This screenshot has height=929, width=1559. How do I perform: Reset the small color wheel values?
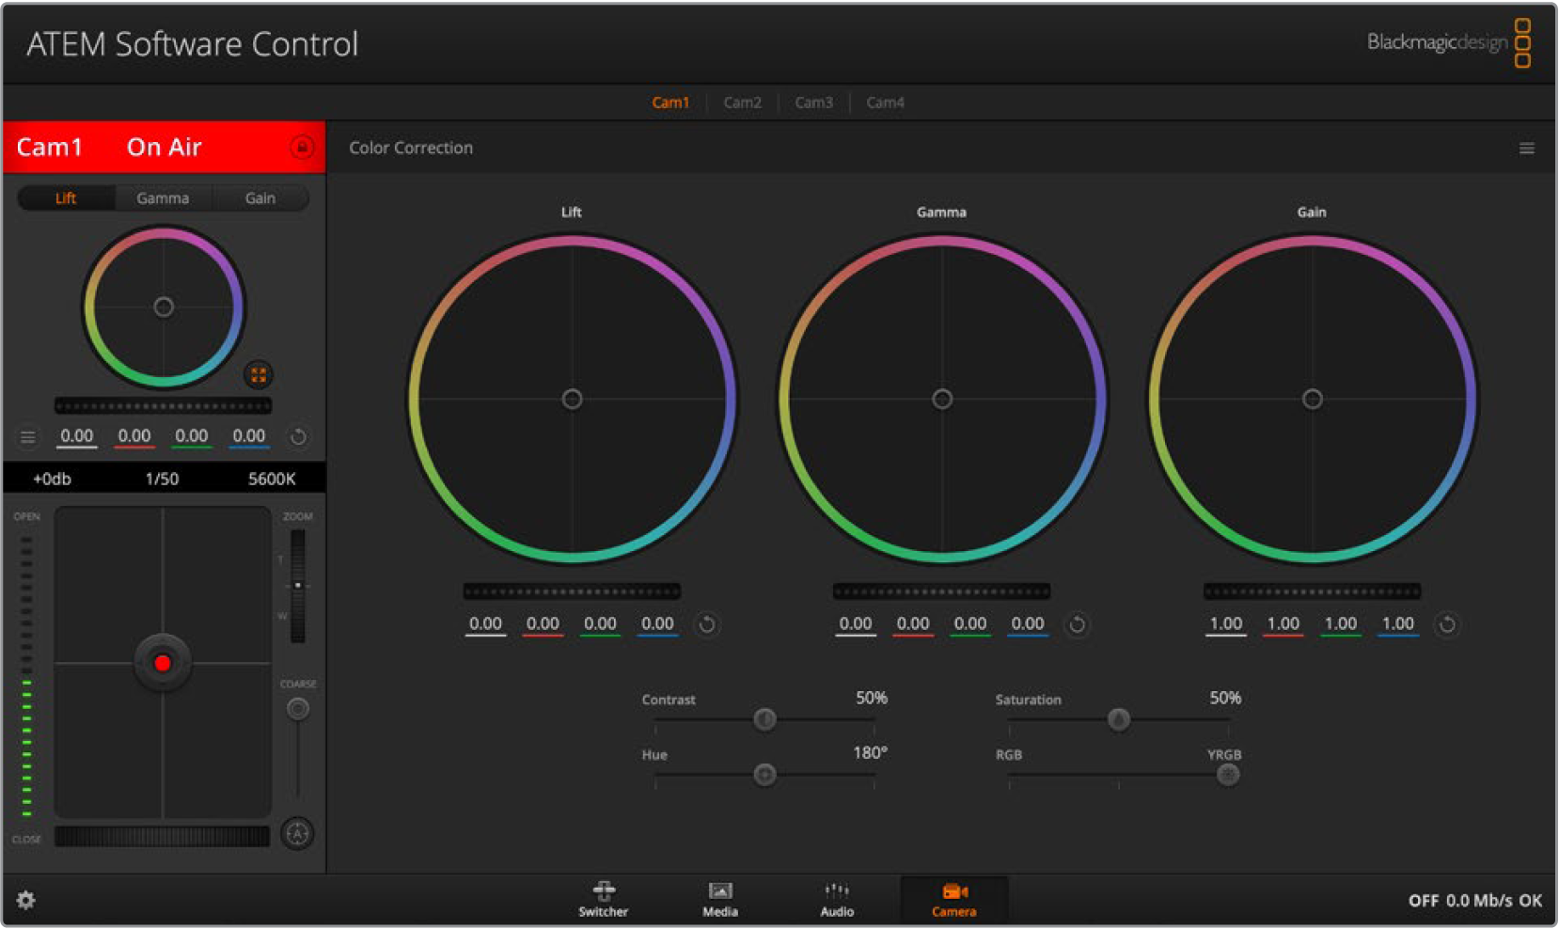298,436
